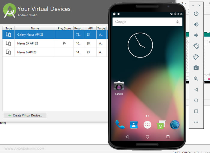Tap the phone's on-screen home button
The height and width of the screenshot is (153, 210).
tap(148, 137)
